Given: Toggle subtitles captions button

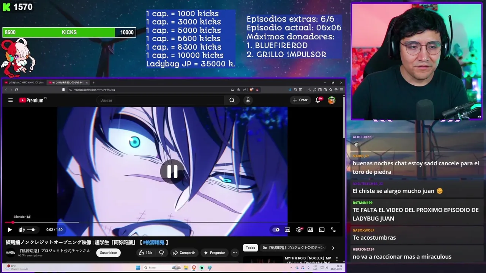Looking at the screenshot, I should [287, 230].
